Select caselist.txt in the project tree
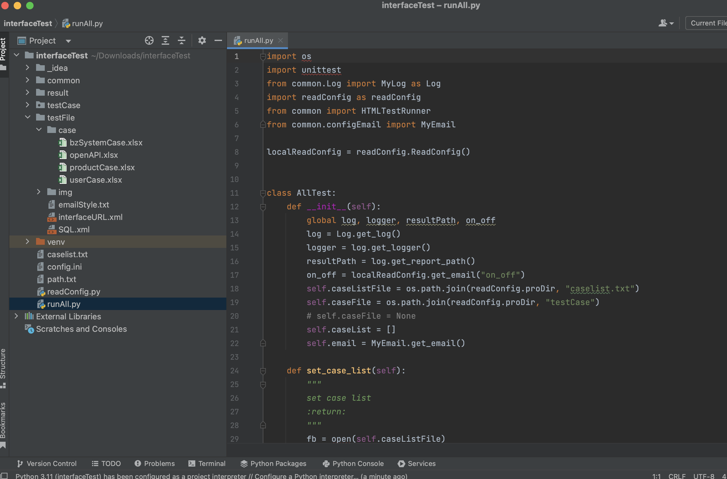The height and width of the screenshot is (479, 727). [x=118, y=254]
